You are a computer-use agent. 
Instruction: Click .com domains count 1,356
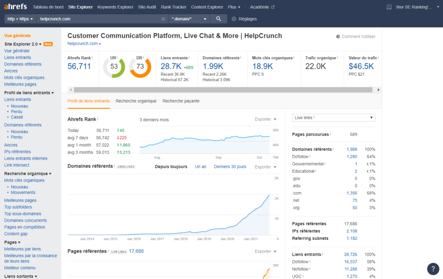[x=352, y=193]
